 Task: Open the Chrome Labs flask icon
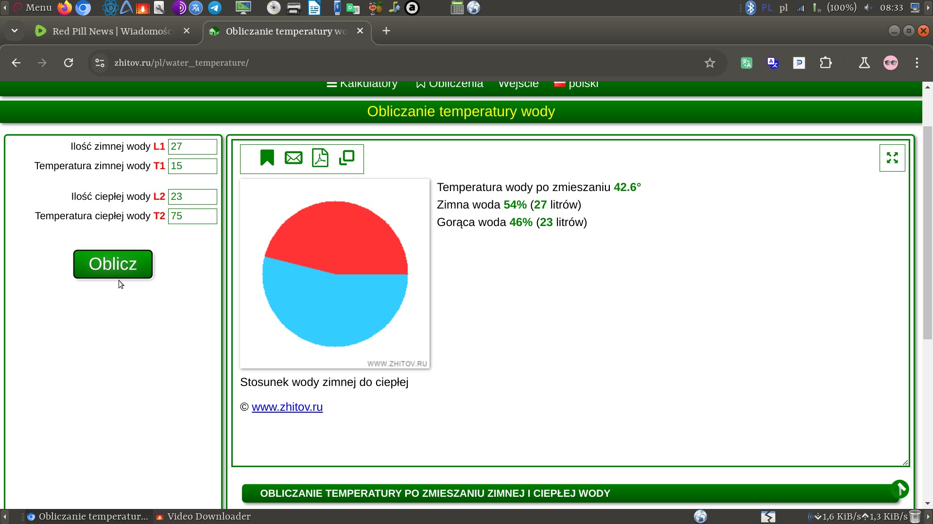(x=864, y=63)
